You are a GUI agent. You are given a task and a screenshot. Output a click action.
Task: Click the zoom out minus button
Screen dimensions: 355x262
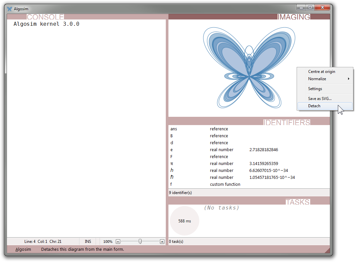click(x=118, y=242)
